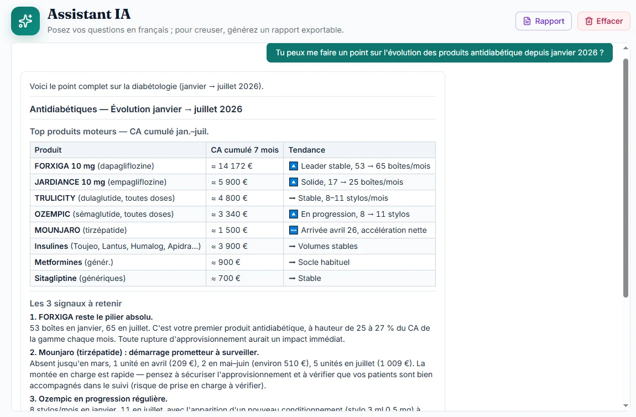Click the up-trend icon in the OZEMPIC row

[293, 214]
